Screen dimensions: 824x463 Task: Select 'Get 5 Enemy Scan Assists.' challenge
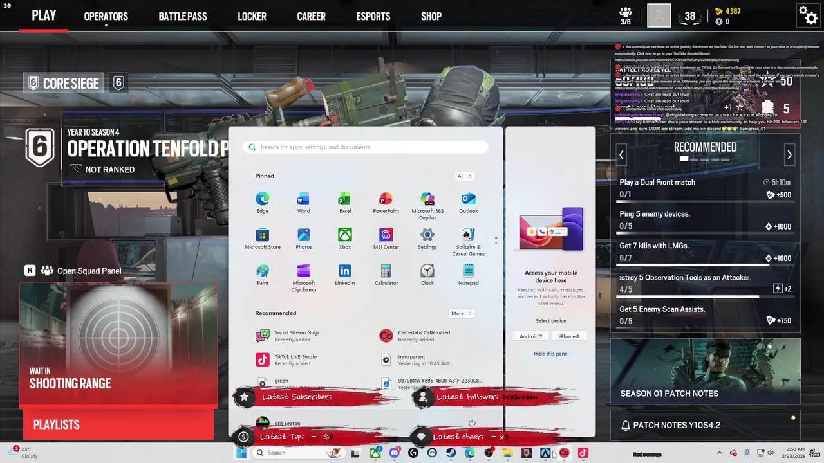[706, 315]
